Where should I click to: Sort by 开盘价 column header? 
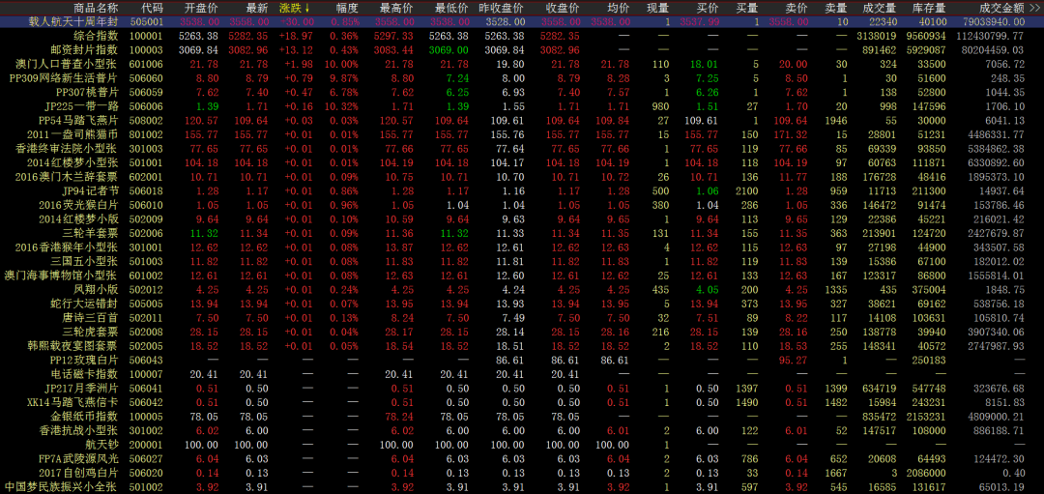click(201, 9)
